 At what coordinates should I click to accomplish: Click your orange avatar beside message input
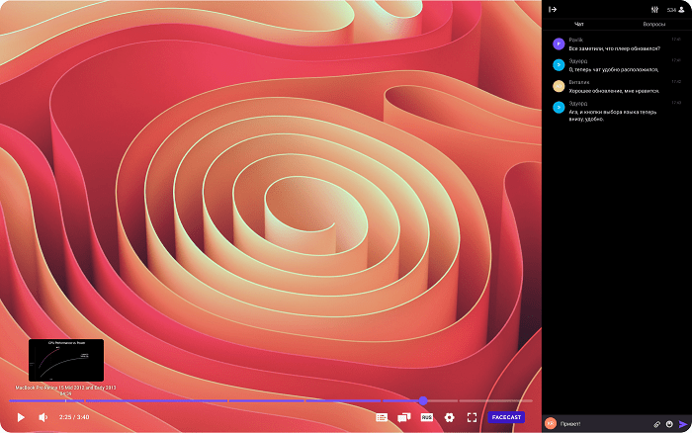551,423
